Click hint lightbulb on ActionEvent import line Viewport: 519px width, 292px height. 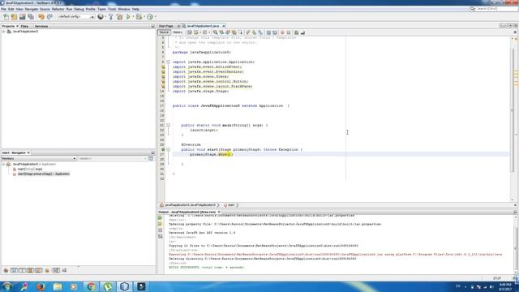[x=163, y=67]
